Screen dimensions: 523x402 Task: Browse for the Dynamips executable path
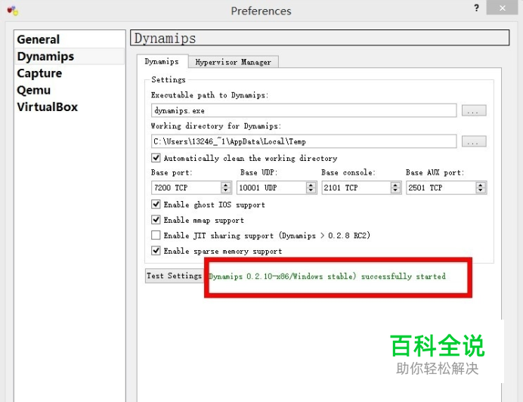[474, 110]
